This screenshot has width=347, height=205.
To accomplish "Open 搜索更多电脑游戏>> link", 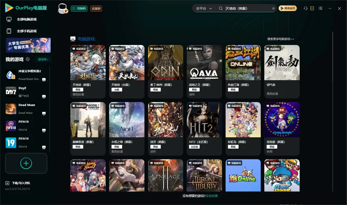I will [x=280, y=39].
